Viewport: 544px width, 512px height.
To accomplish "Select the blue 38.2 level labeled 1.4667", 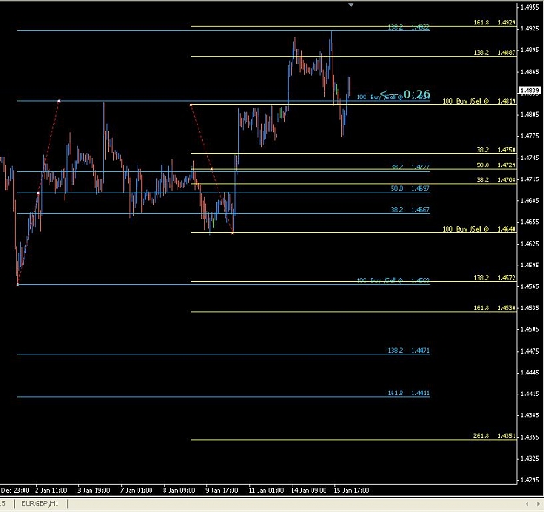I will pyautogui.click(x=410, y=210).
